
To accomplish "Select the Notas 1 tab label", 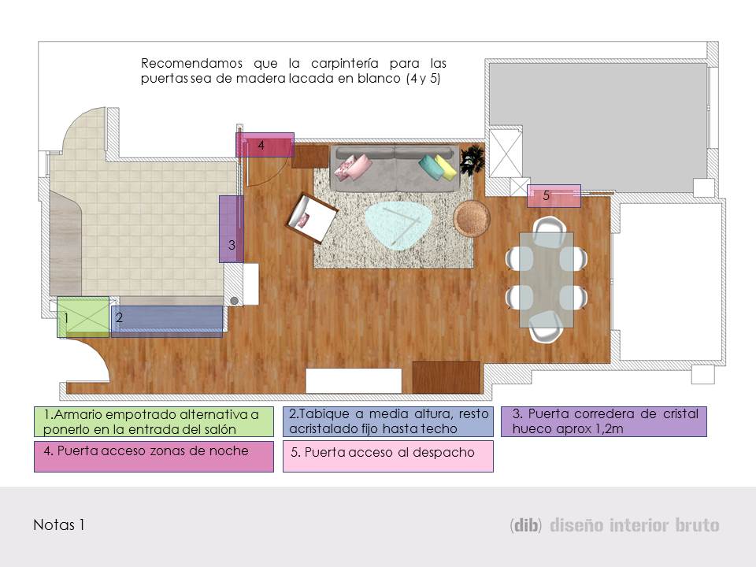I will pos(57,524).
